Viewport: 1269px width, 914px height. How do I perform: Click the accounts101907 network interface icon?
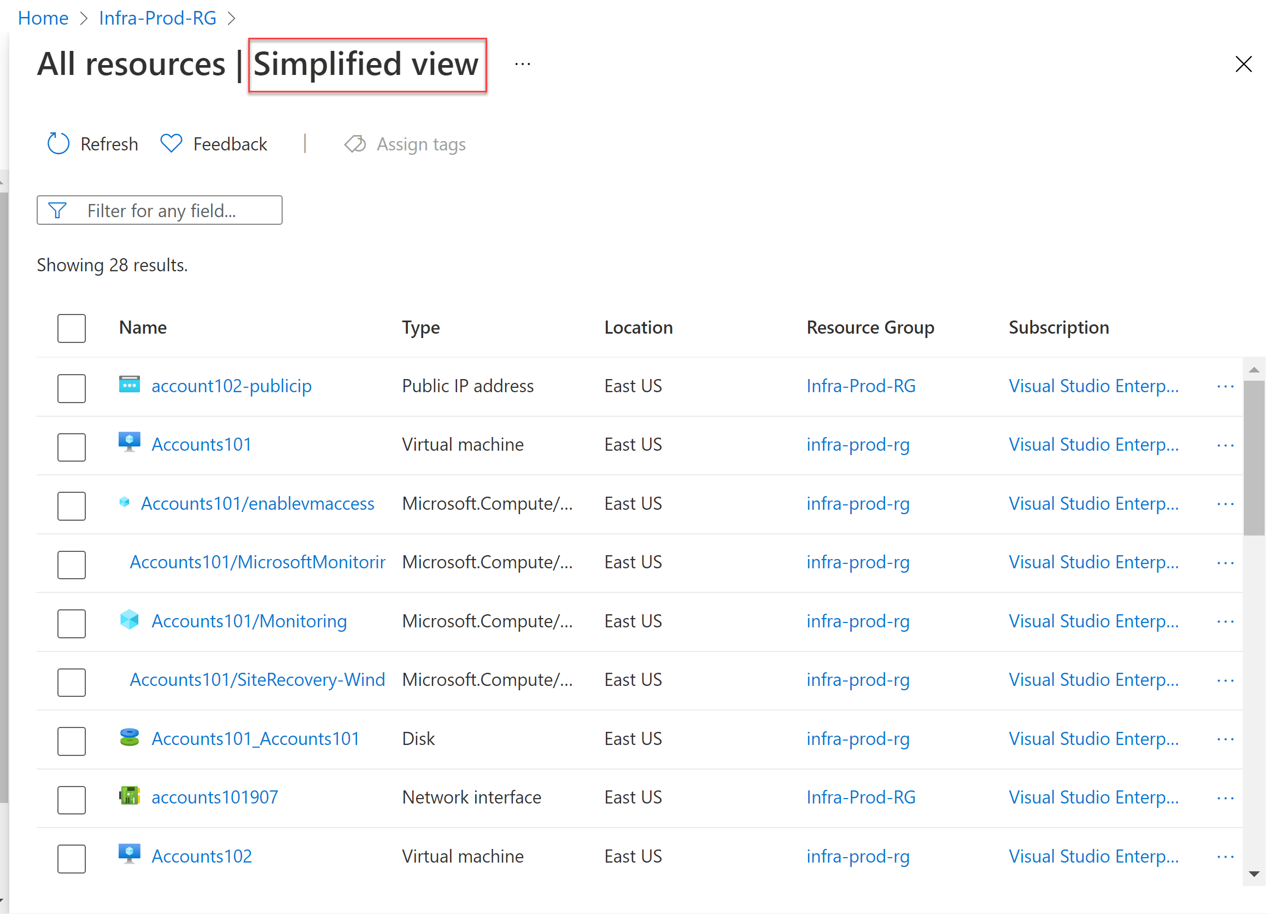coord(129,796)
